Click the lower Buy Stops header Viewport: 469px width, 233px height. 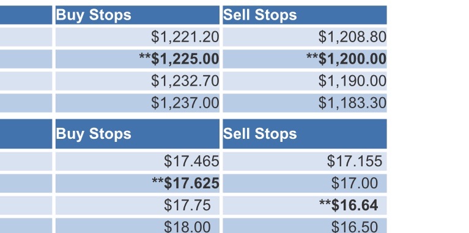[138, 134]
